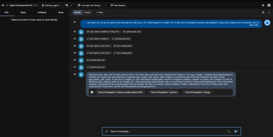This screenshot has height=137, width=273.
Task: Click the Google search suggestions icon
Action: point(92,92)
